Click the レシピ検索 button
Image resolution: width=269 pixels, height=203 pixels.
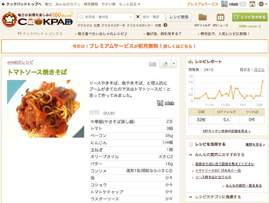pyautogui.click(x=179, y=17)
